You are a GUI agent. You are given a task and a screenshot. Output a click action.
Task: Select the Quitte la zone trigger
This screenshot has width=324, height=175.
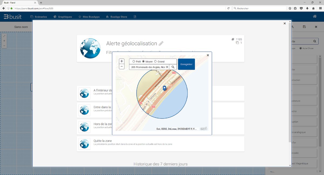[x=161, y=144]
